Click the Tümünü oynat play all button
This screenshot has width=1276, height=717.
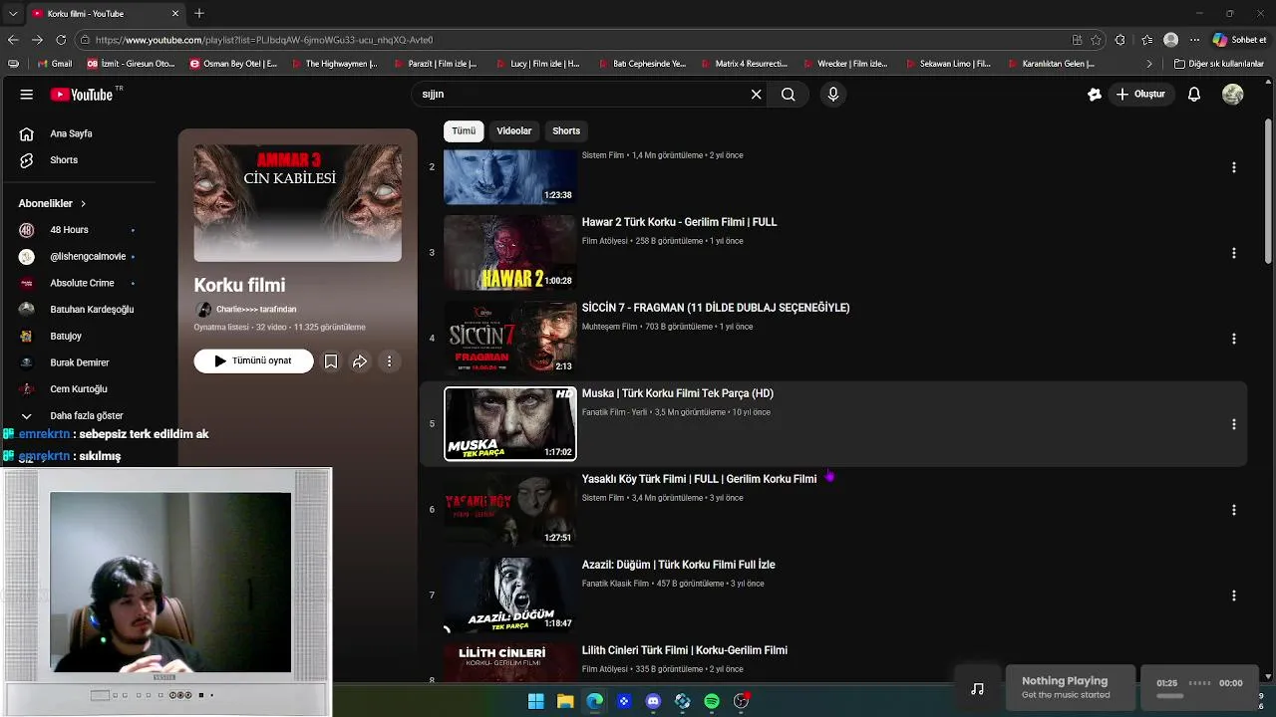tap(253, 361)
